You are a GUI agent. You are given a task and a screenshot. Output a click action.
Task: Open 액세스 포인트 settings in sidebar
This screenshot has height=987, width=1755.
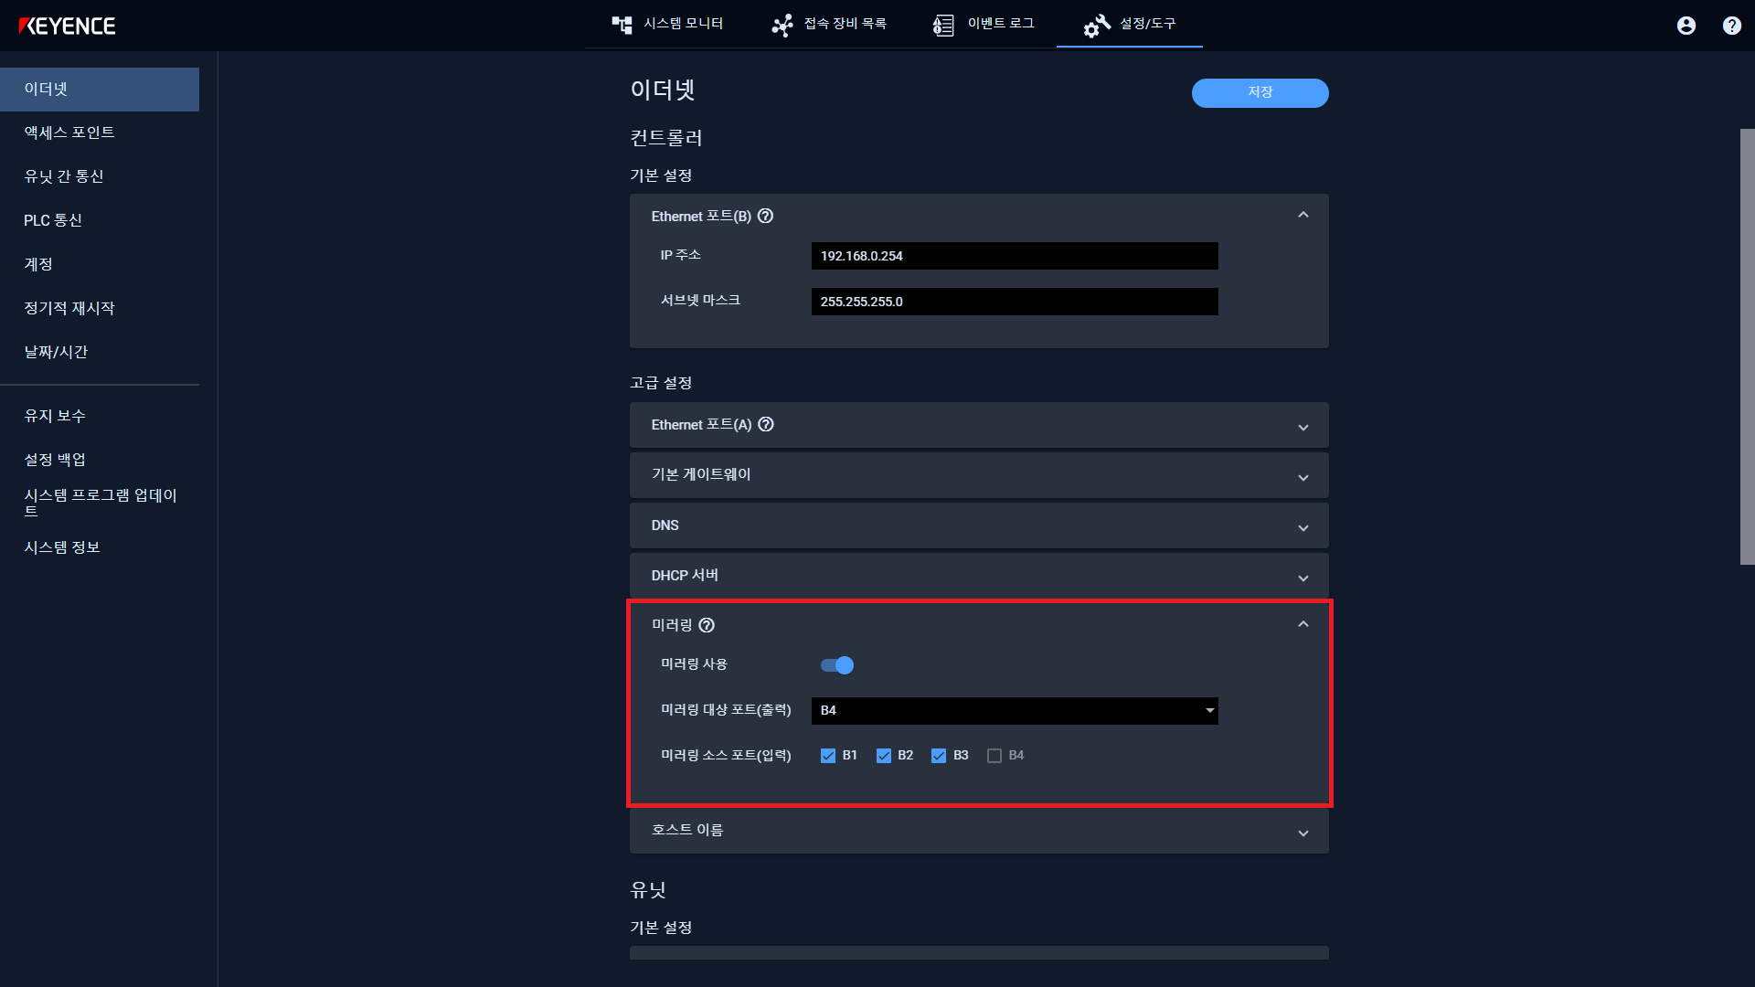(x=100, y=133)
